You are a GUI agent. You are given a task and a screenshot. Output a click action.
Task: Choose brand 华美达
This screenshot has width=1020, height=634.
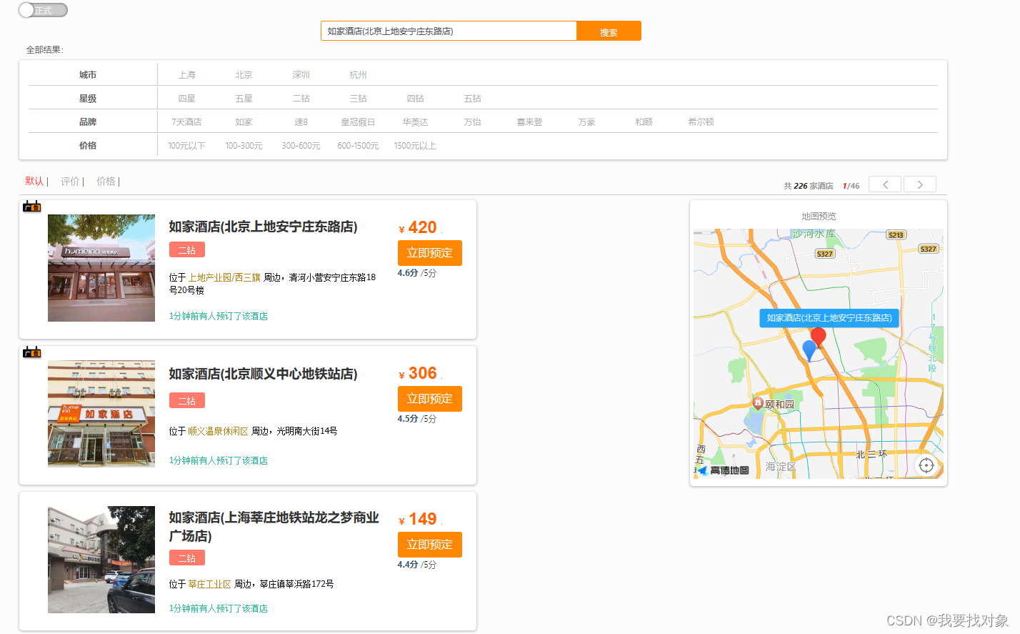tap(416, 122)
